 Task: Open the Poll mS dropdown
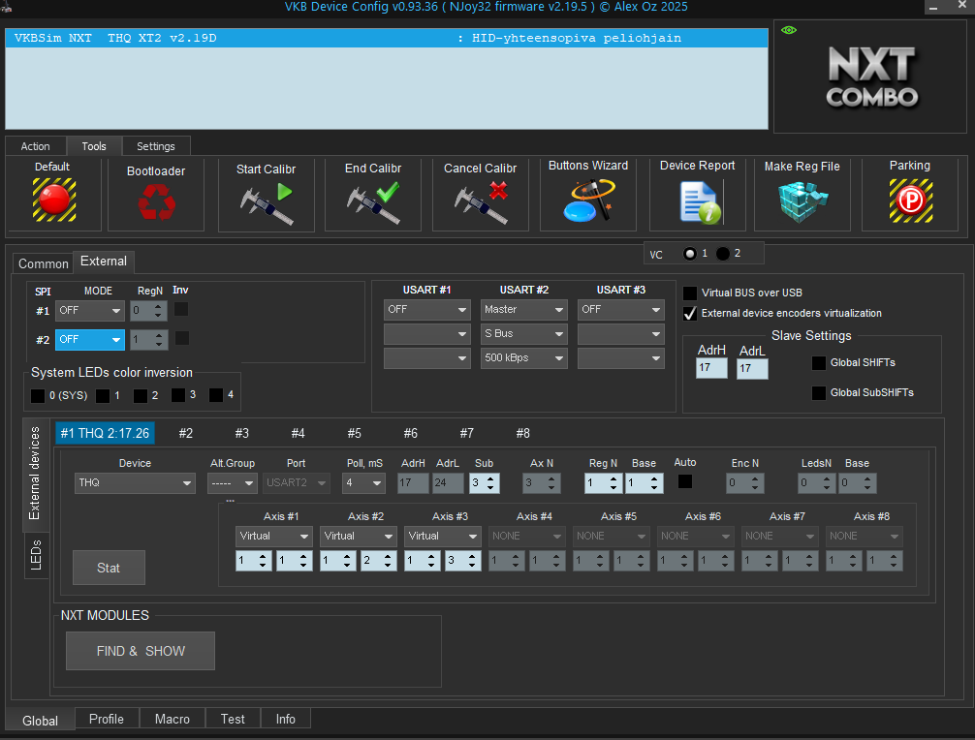[x=363, y=482]
